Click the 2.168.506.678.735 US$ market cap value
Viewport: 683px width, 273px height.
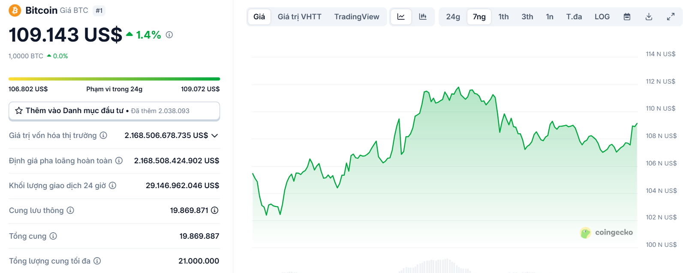(x=166, y=135)
